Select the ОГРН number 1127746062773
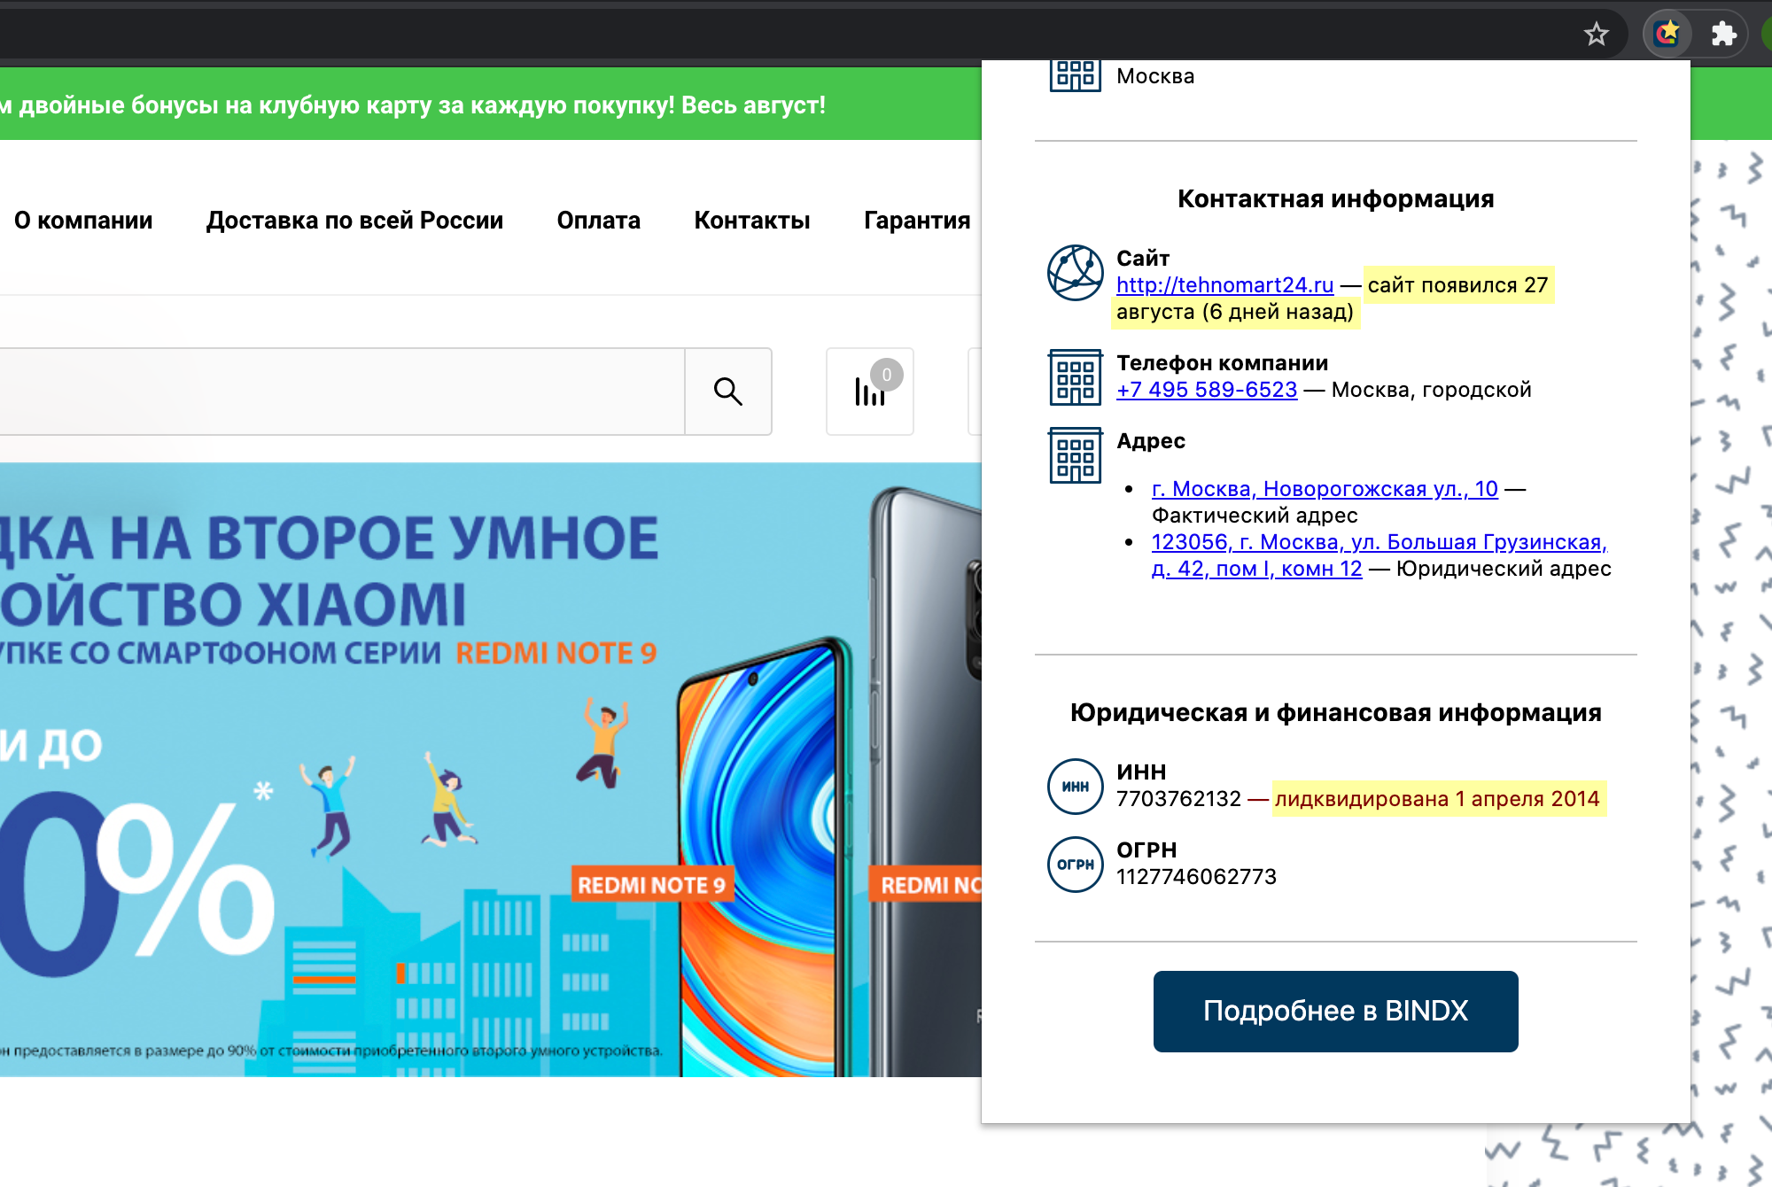1772x1187 pixels. click(1196, 877)
